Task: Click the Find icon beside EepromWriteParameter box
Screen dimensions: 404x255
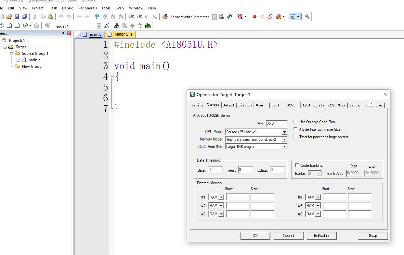Action: (222, 17)
